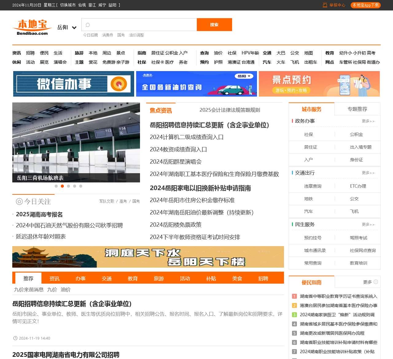The width and height of the screenshot is (393, 359).
Task: Select the fourth carousel dot
Action: (75, 186)
